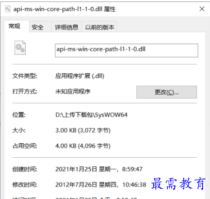
Task: Click the 更改(C)... button
Action: pos(166,92)
